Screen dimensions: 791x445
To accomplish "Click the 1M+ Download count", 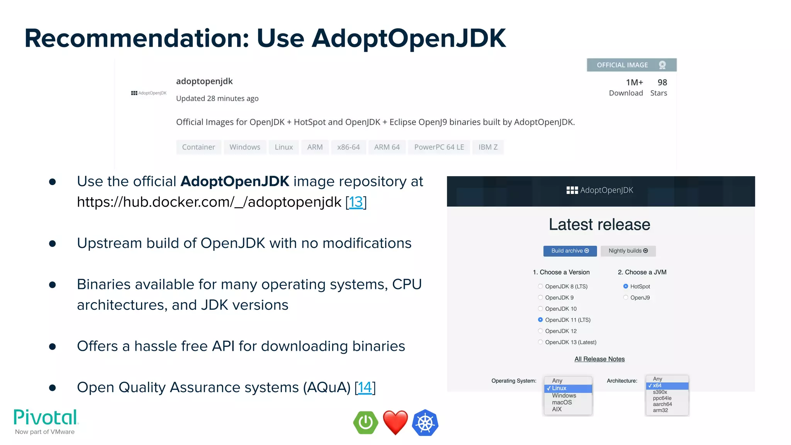I will 626,87.
